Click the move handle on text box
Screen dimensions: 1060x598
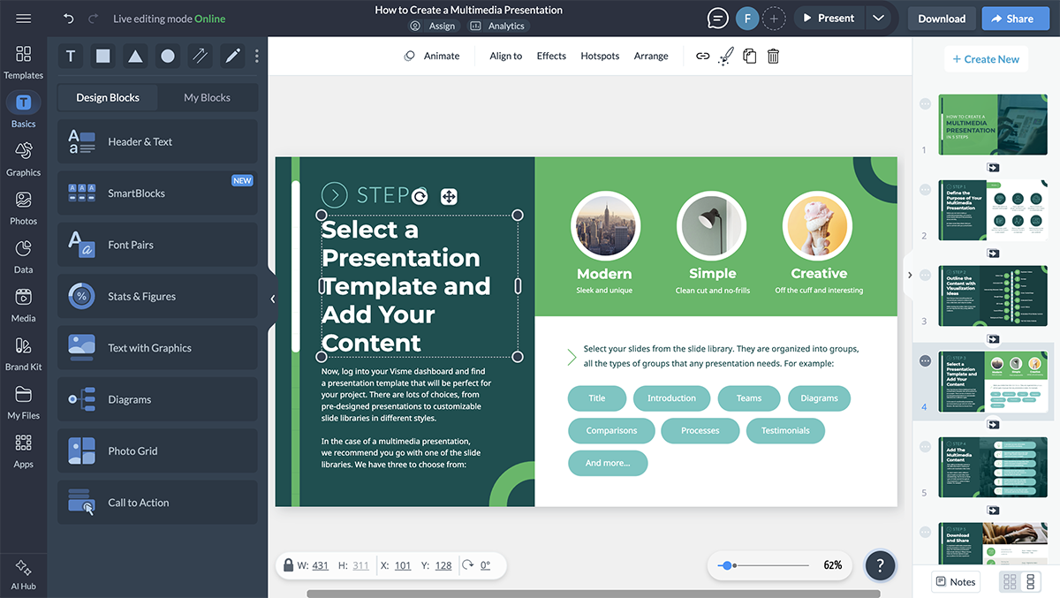[x=449, y=196]
